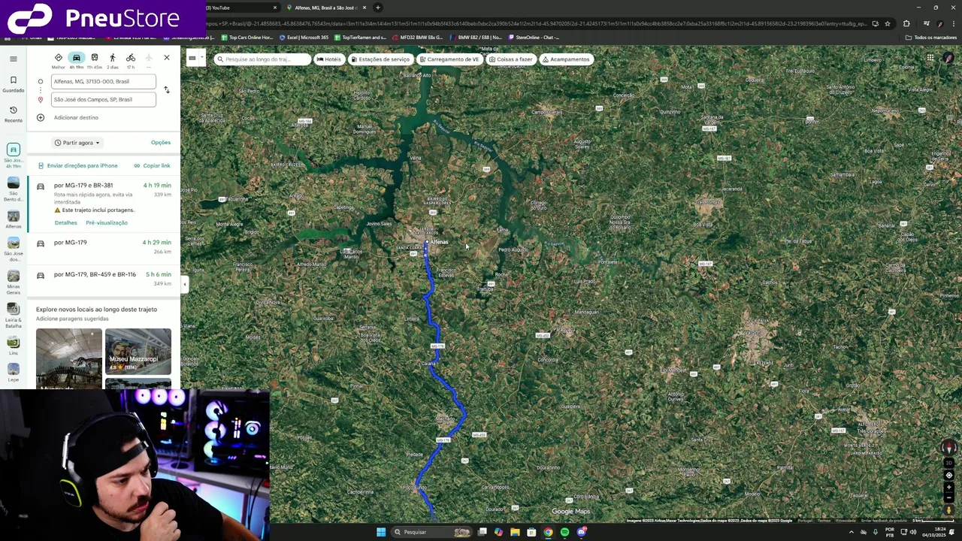Edit origin field Alfenas, MG
962x541 pixels.
(103, 81)
